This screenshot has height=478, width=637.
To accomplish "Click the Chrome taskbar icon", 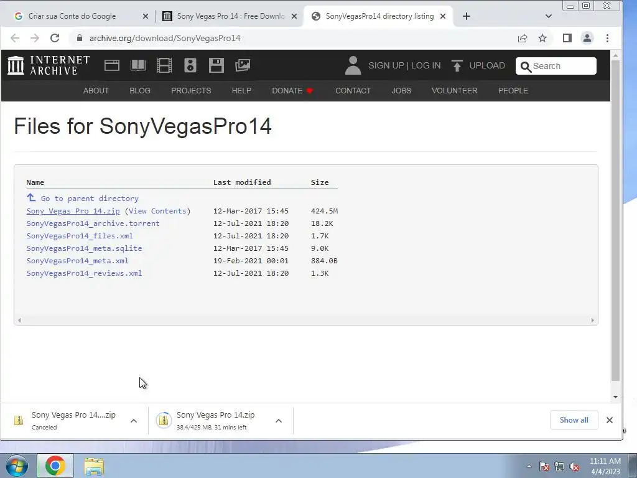I will click(55, 466).
